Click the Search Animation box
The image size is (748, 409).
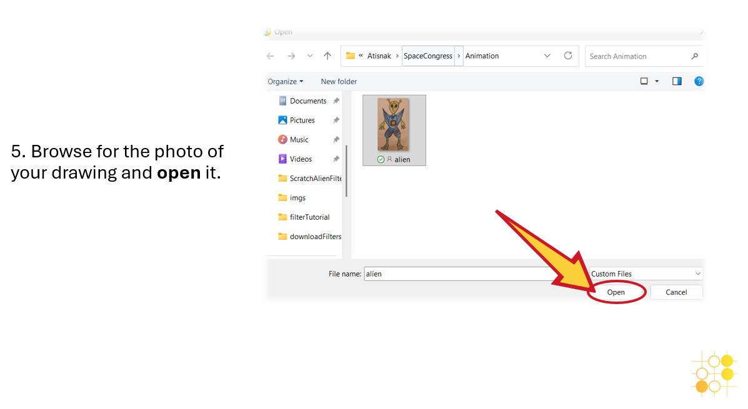click(x=637, y=56)
